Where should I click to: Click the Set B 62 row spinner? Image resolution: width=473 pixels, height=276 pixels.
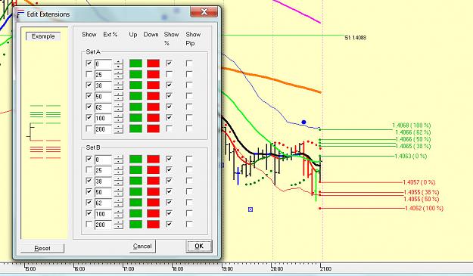119,203
